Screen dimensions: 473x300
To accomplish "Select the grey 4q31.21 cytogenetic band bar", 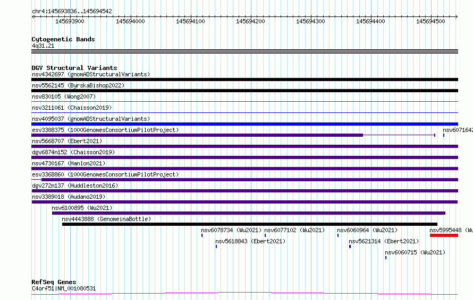I will (x=244, y=51).
